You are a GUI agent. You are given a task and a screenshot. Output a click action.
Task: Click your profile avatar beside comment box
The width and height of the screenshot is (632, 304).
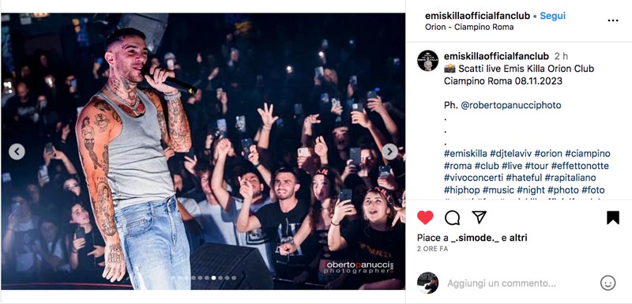click(427, 283)
